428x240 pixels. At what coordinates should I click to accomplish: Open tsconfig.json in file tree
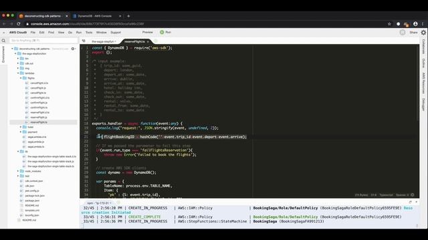32,215
